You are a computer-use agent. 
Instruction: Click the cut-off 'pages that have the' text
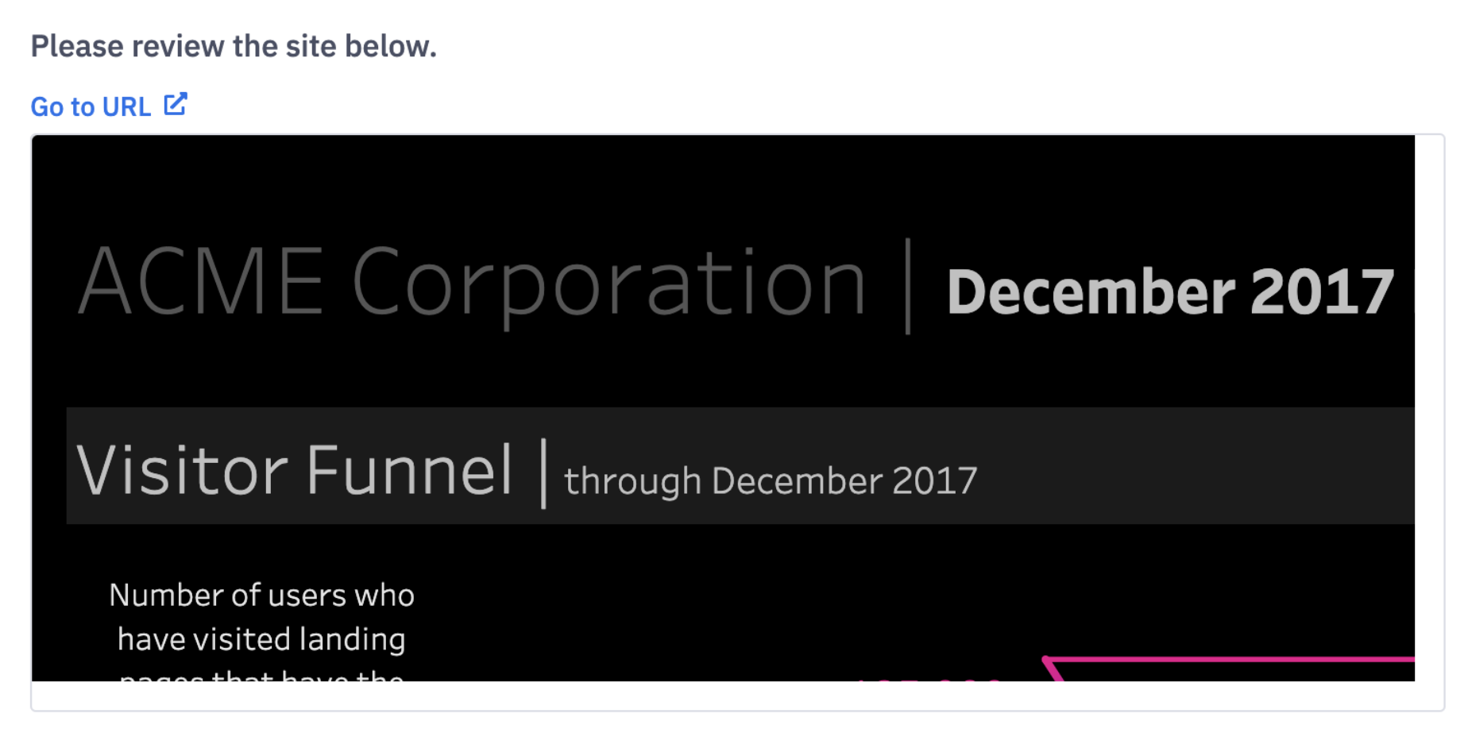pyautogui.click(x=261, y=676)
